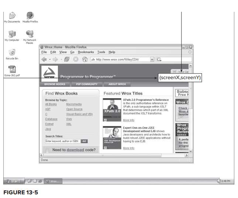The image size is (238, 198).
Task: Click the download code link
Action: pyautogui.click(x=75, y=150)
